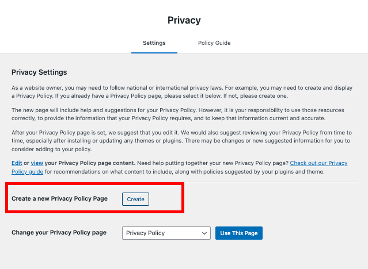
Task: Click the 'Change your Privacy Policy page' label
Action: (x=59, y=232)
